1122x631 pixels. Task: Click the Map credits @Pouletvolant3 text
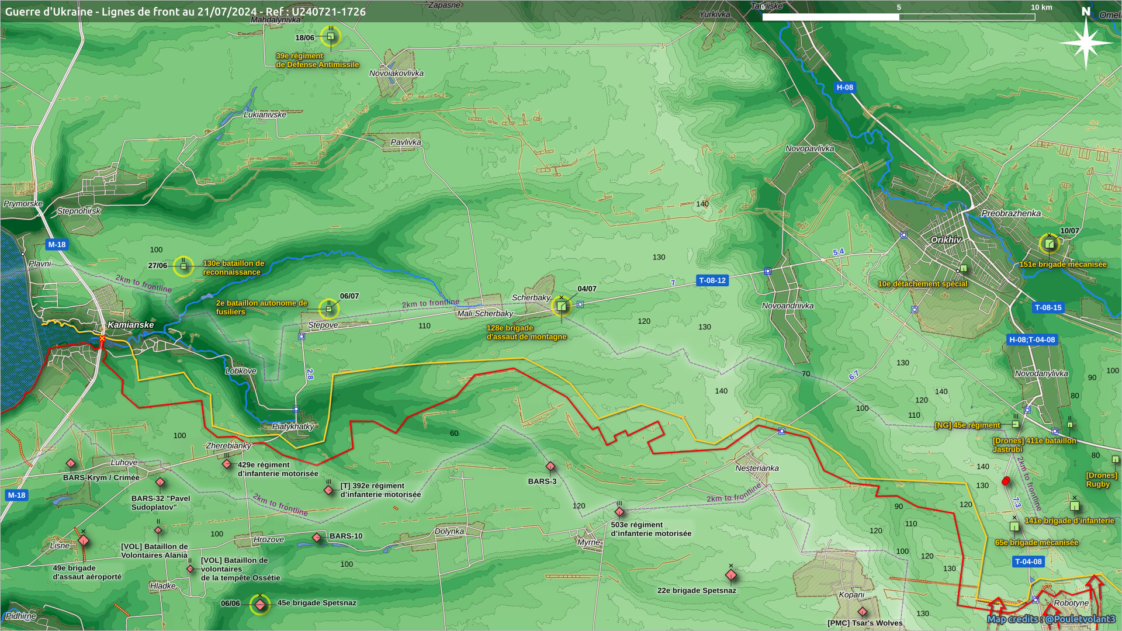click(x=1051, y=619)
